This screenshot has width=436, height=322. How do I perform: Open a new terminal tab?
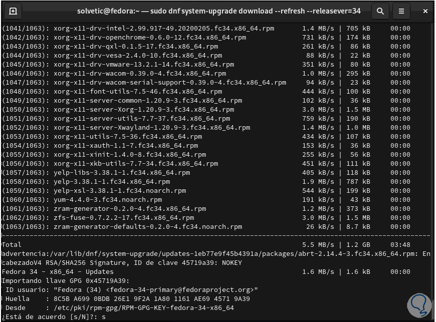pos(13,11)
